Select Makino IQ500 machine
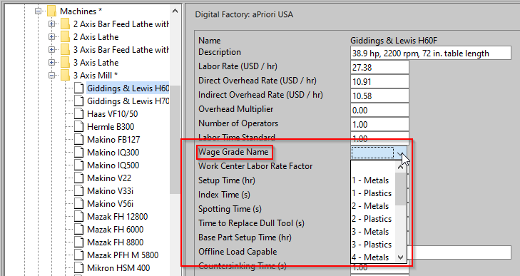 click(x=113, y=165)
